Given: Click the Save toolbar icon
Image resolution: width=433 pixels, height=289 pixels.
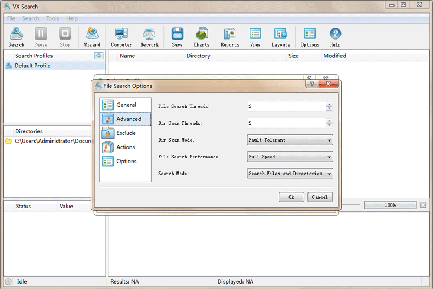Looking at the screenshot, I should (x=177, y=37).
